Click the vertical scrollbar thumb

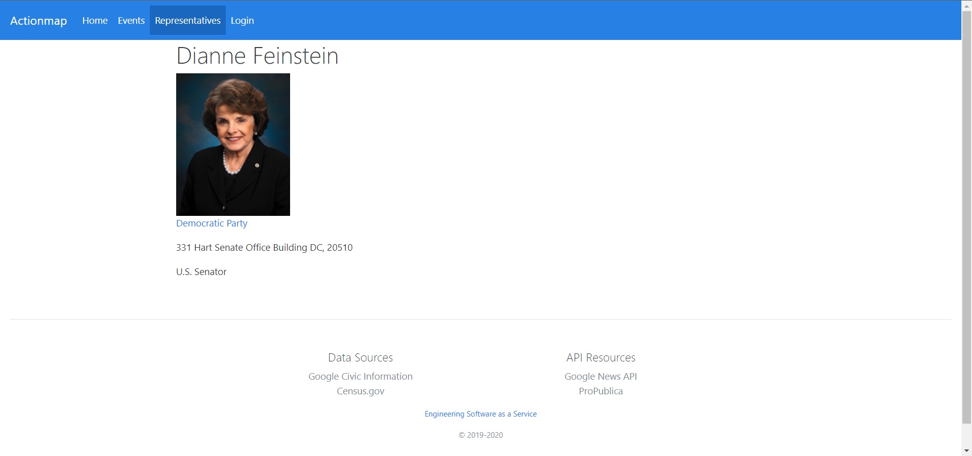[x=966, y=217]
